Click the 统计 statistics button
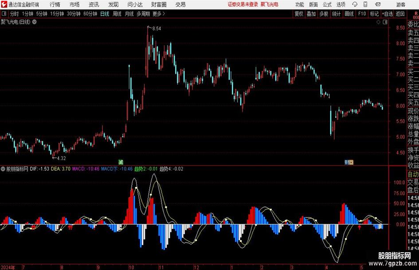The height and width of the screenshot is (270, 419). (x=336, y=14)
